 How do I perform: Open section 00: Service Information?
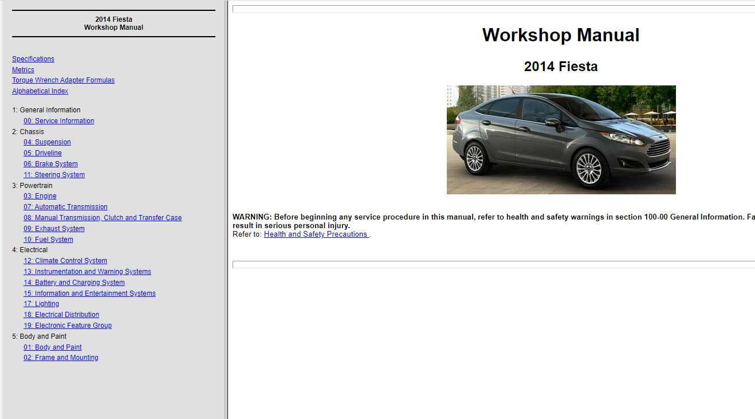click(58, 121)
